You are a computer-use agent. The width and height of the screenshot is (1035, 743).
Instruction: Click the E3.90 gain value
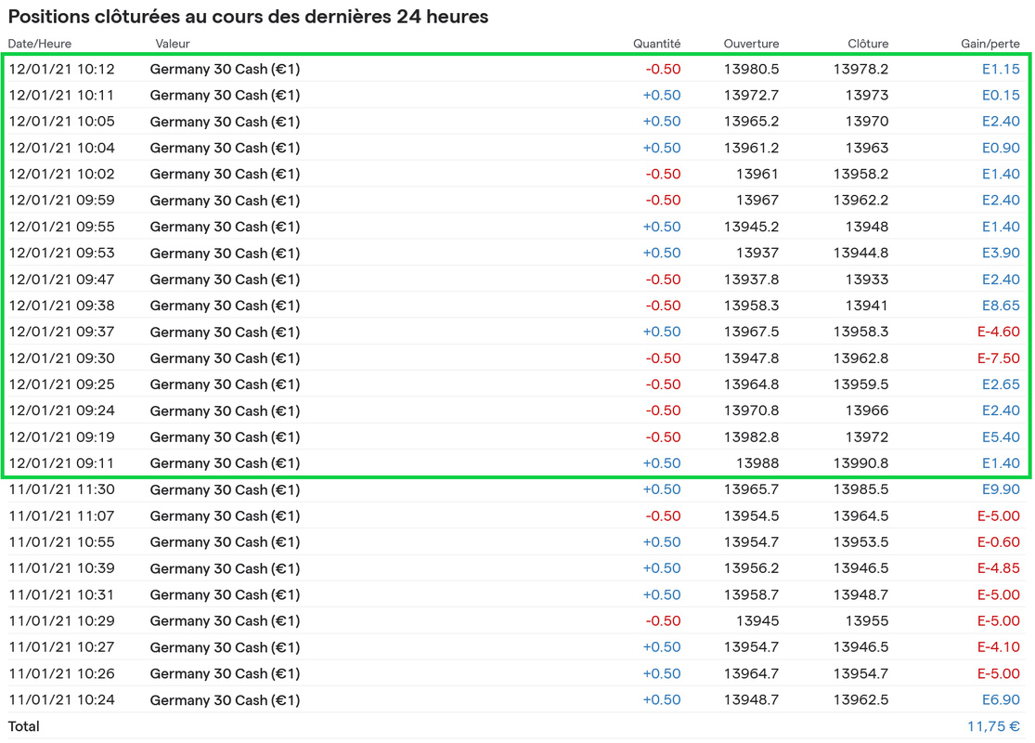point(1001,253)
